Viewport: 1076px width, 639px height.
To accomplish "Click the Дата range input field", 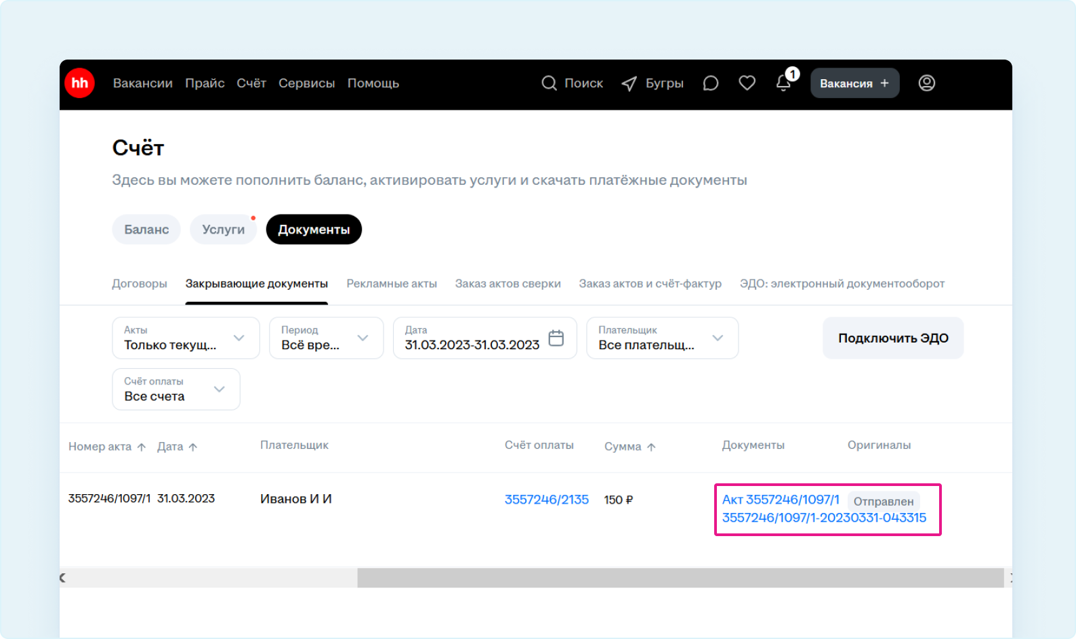I will [x=484, y=338].
